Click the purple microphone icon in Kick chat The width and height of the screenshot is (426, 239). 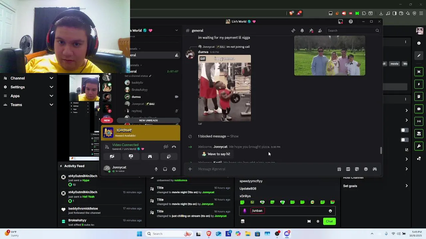click(245, 211)
